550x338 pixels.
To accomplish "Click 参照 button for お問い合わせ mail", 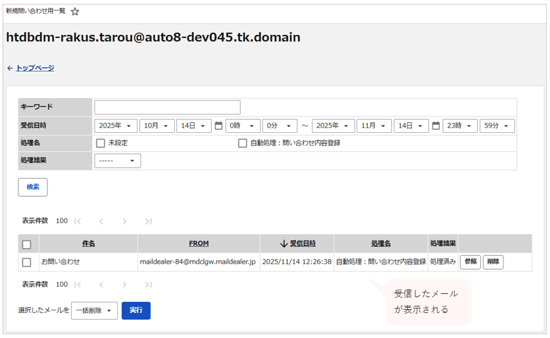I will tap(470, 262).
